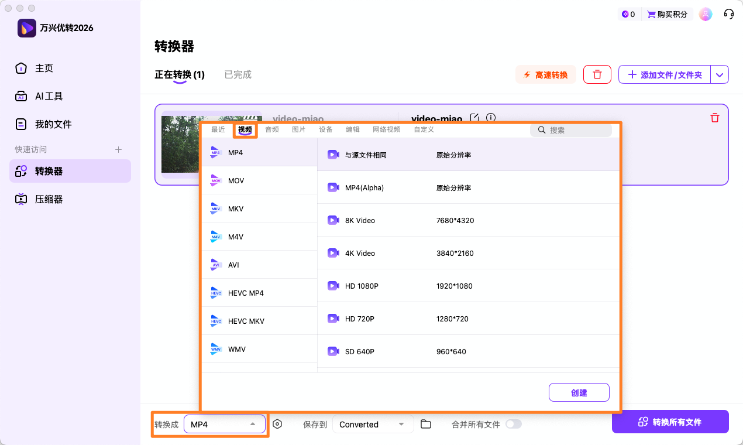Open the output folder icon beside Converted
Screen dimensions: 743x445
pyautogui.click(x=425, y=423)
